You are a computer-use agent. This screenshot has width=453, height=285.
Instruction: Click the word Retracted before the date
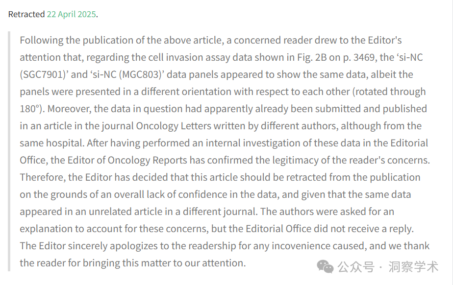coord(26,14)
